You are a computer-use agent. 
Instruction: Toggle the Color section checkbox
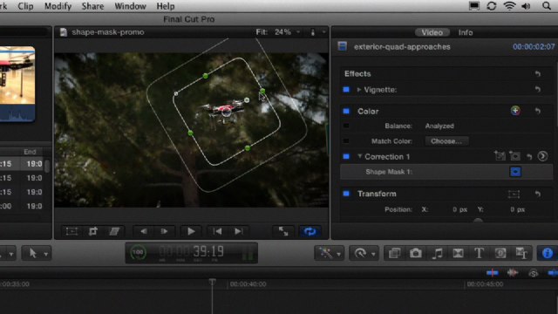(346, 111)
